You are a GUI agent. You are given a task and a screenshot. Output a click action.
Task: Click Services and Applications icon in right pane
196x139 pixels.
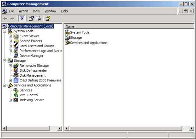[67, 43]
